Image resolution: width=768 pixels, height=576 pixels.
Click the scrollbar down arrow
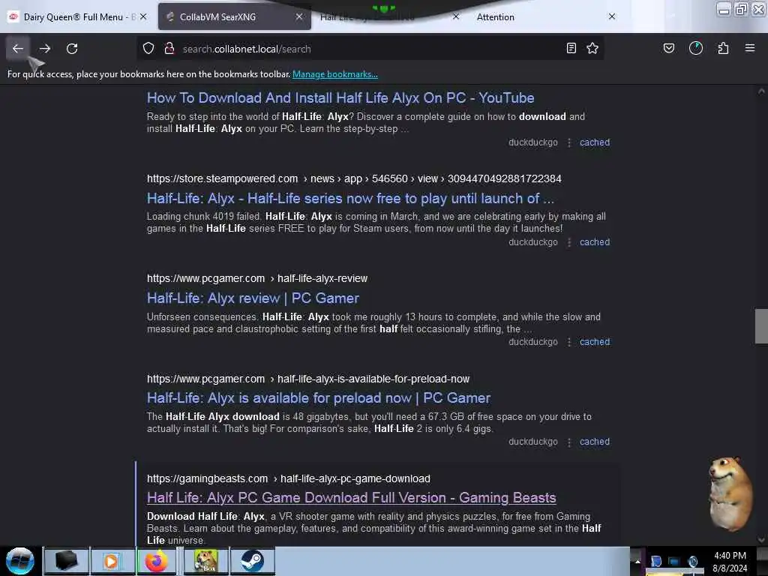761,540
